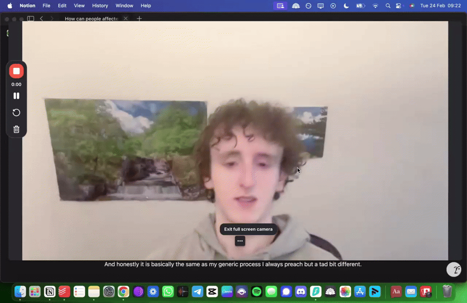
Task: Open Notes from the dock
Action: tap(94, 292)
